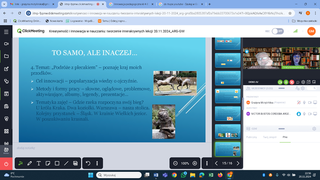Toggle the green camera button in OKNO AV
The width and height of the screenshot is (320, 180).
pos(280,82)
